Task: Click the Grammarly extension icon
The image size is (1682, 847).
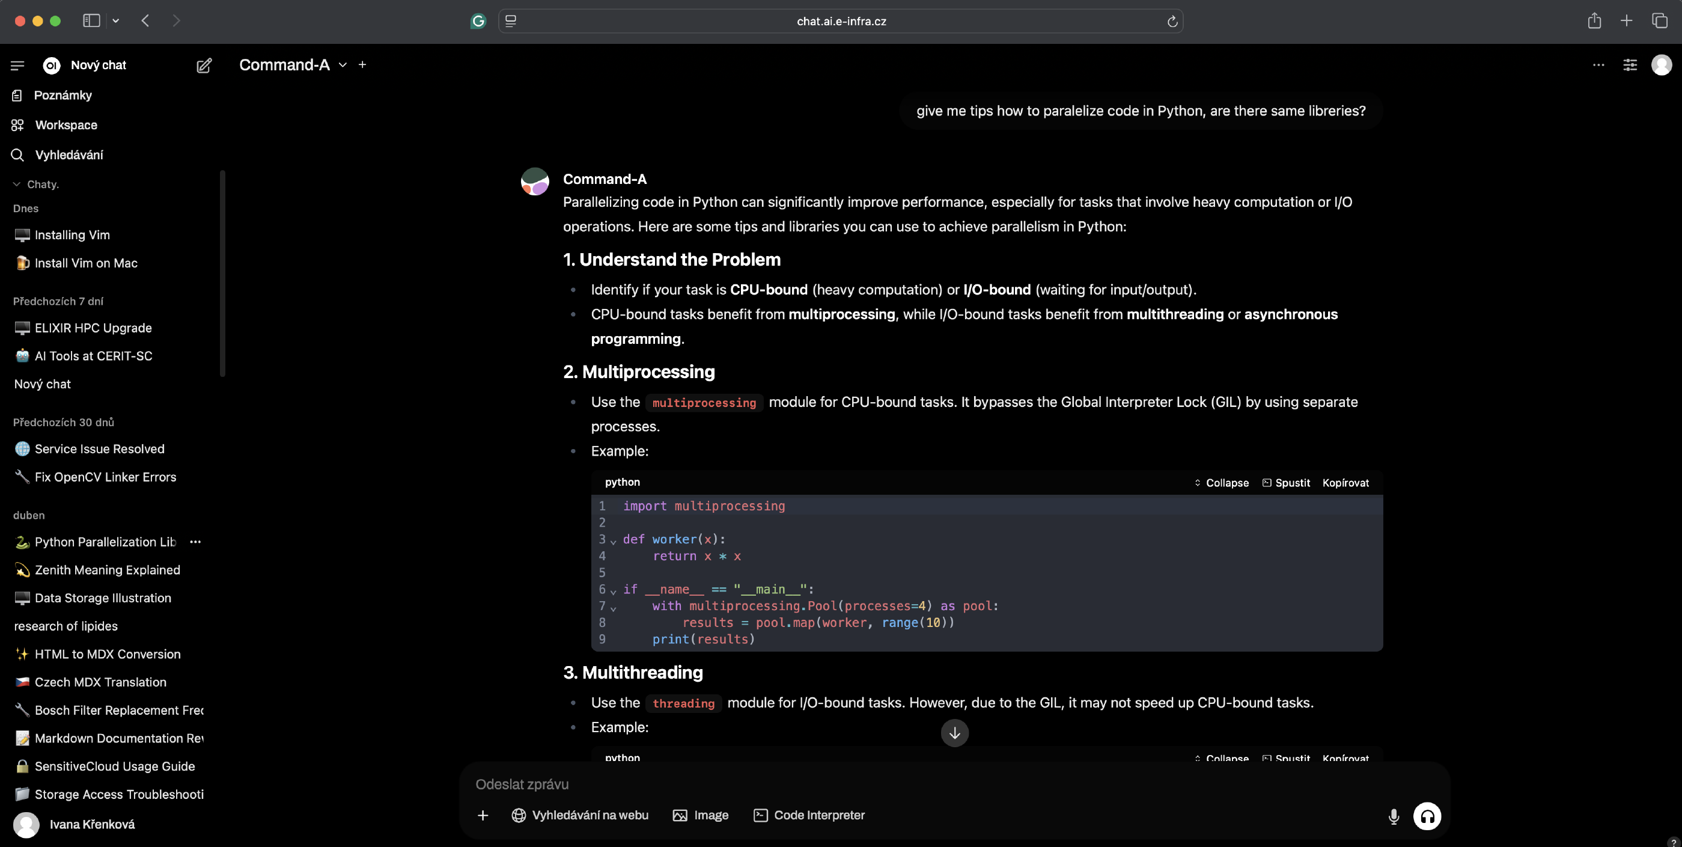Action: click(478, 22)
